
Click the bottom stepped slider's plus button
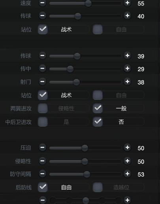[x=127, y=200]
